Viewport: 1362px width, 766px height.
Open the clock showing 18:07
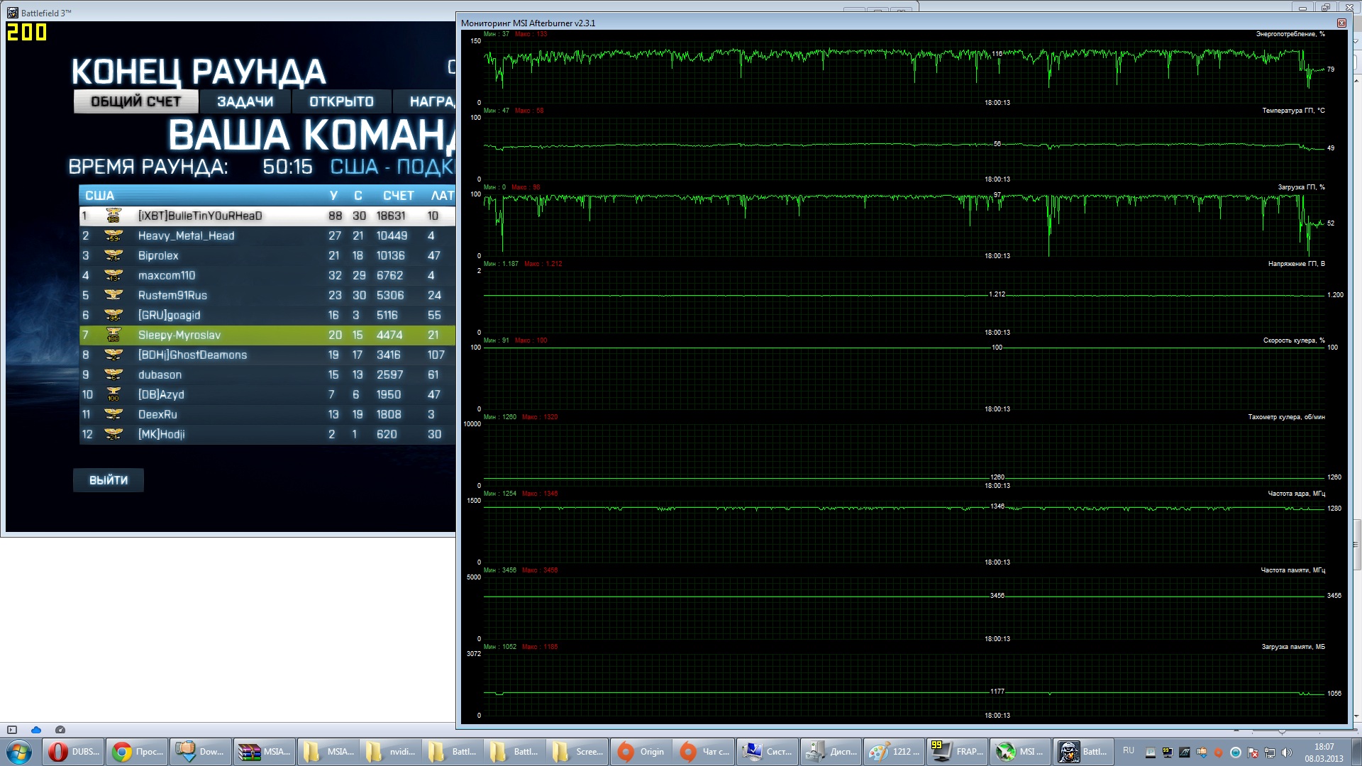point(1324,753)
